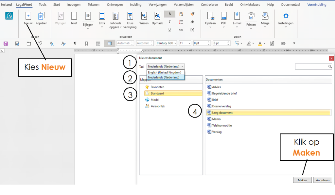Select Nederlands (Nederland) in dropdown list
The height and width of the screenshot is (195, 335).
click(x=166, y=77)
